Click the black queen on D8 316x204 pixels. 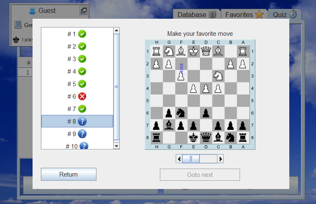click(x=206, y=138)
